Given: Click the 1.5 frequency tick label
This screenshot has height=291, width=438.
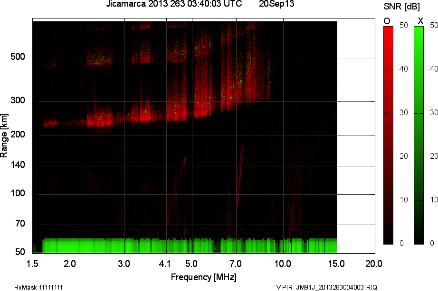Looking at the screenshot, I should pos(33,264).
